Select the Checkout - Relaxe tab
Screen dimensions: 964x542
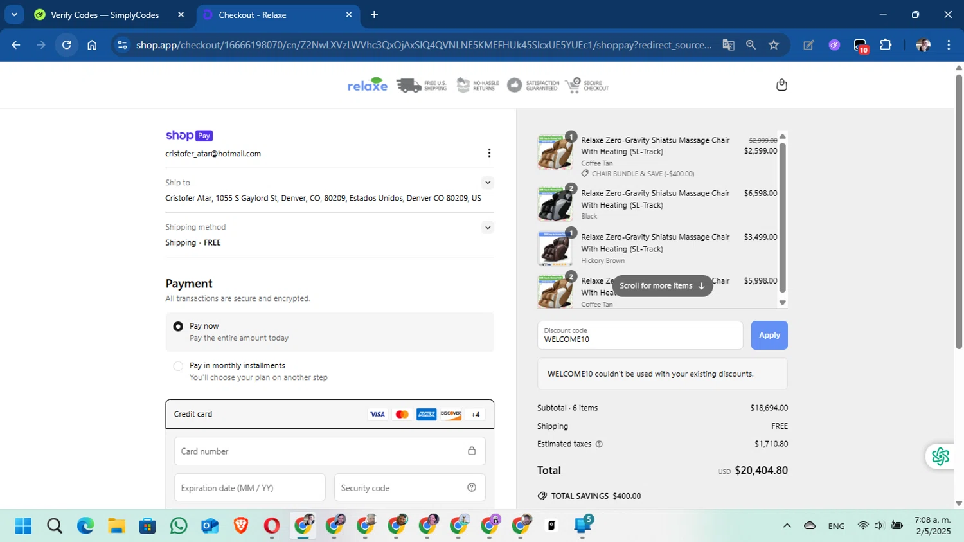point(253,15)
